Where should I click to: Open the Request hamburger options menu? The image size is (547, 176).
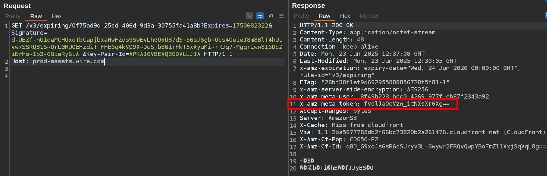281,16
